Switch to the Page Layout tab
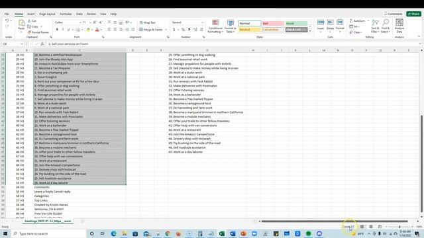 pos(47,14)
